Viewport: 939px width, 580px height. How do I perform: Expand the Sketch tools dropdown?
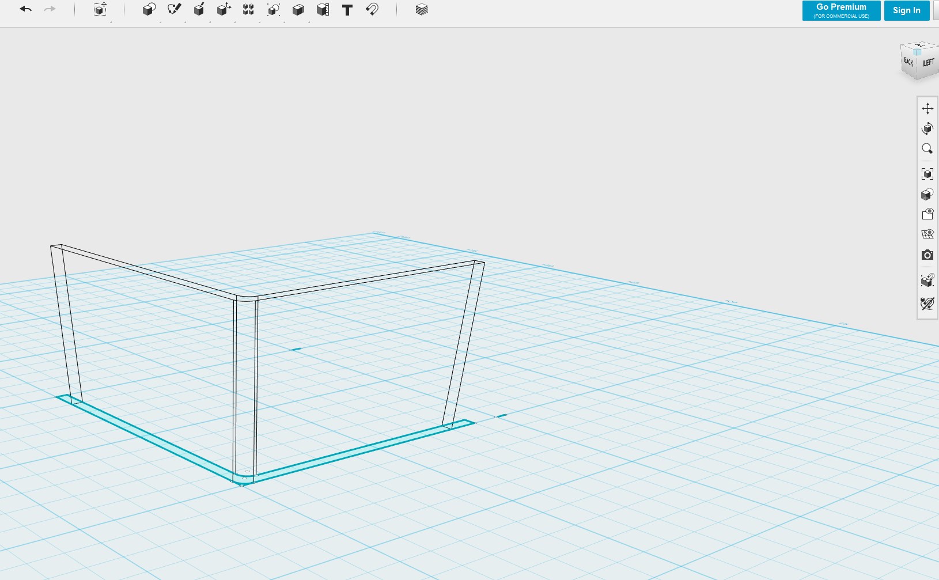(174, 9)
